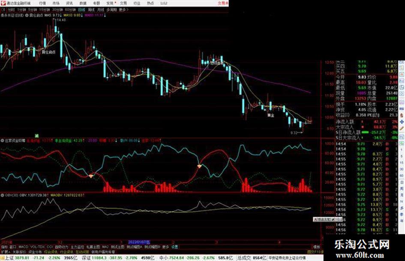Click the 60-minute shortcut in right sidebar
The height and width of the screenshot is (261, 405).
click(x=402, y=176)
